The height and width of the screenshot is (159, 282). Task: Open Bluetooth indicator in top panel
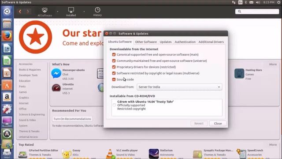[246, 2]
